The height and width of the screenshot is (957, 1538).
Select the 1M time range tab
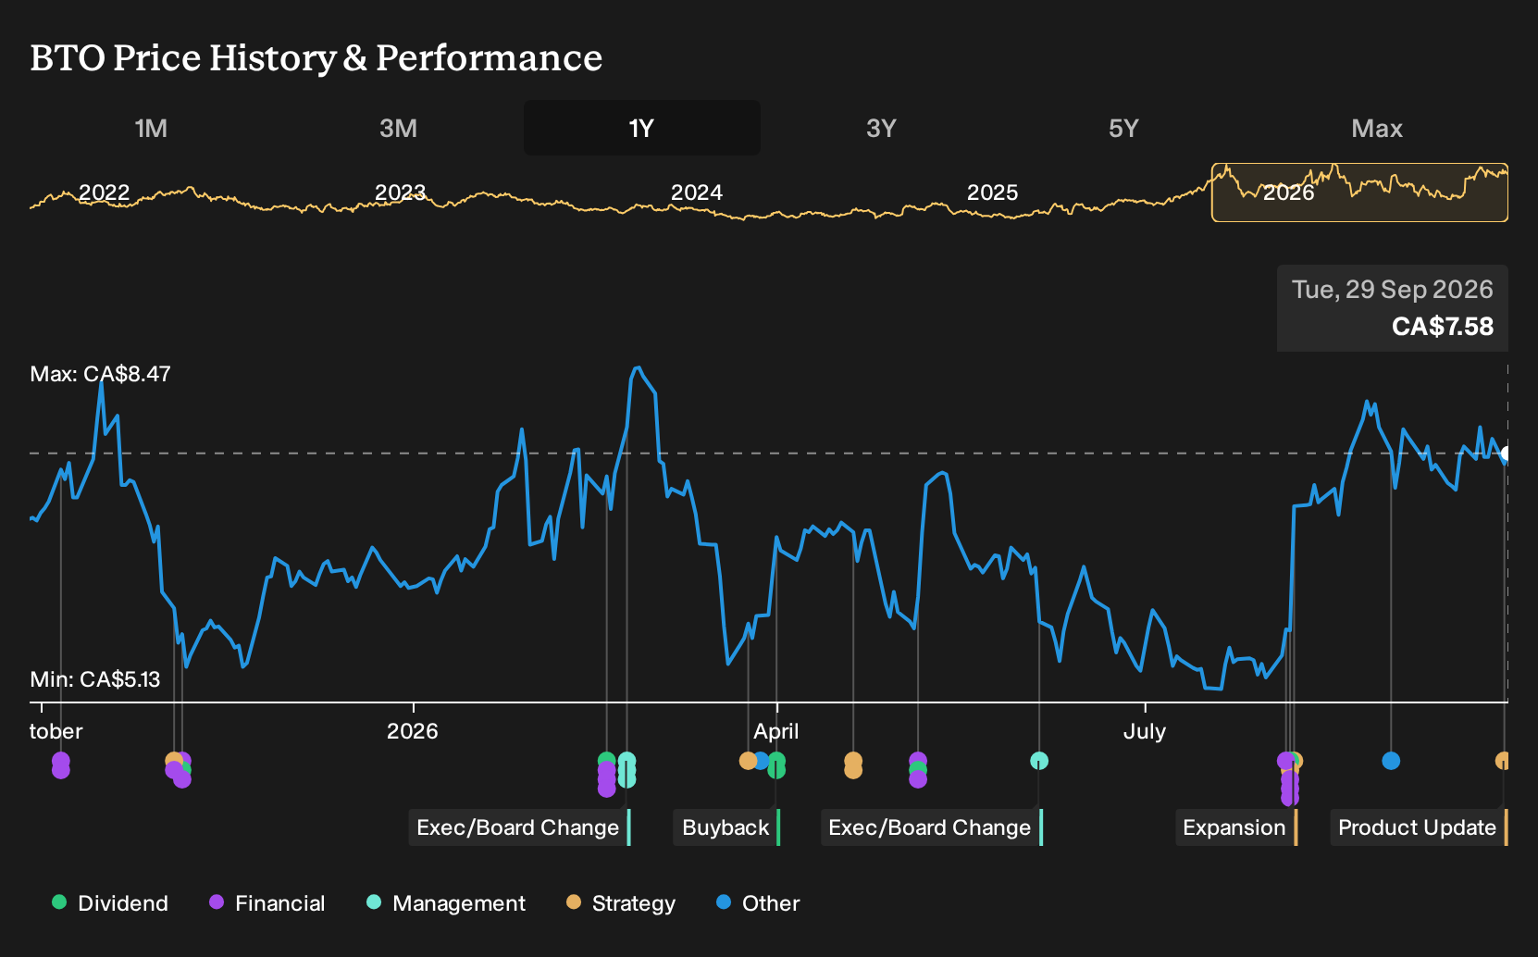151,128
